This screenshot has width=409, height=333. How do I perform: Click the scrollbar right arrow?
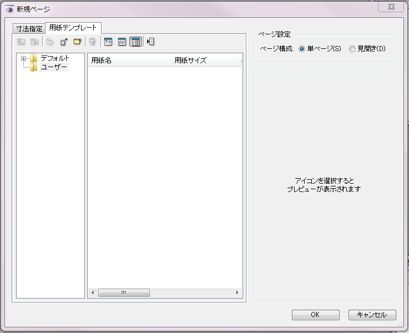[237, 292]
